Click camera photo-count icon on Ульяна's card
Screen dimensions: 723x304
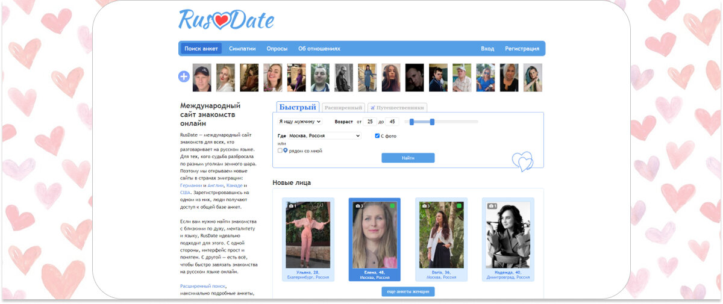tap(292, 206)
